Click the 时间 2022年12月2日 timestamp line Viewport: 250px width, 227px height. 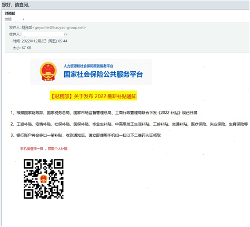(x=40, y=41)
